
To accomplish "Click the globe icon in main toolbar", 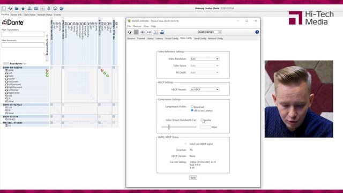I will tap(62, 9).
